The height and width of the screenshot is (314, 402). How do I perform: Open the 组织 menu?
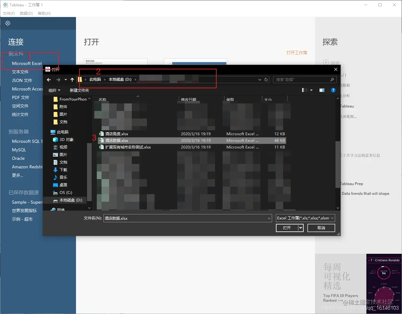[54, 90]
